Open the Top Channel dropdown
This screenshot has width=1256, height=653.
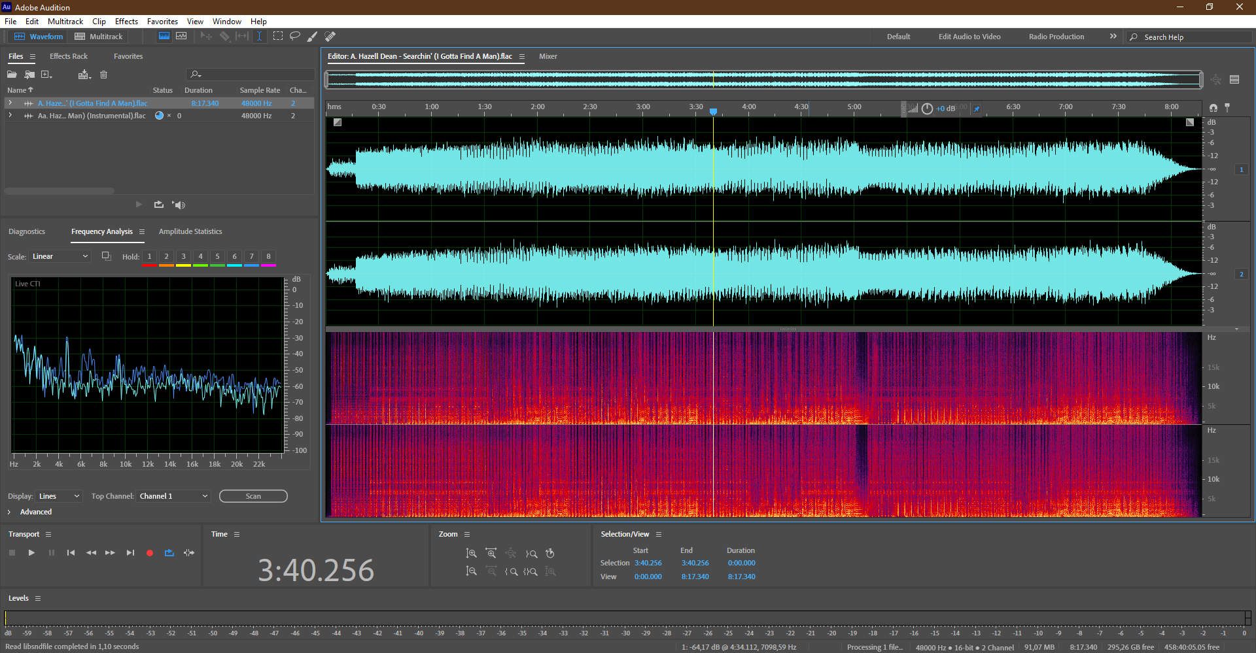173,496
